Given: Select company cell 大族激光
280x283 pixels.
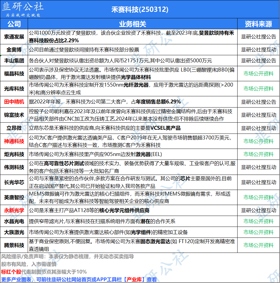Looking at the screenshot, I should pyautogui.click(x=14, y=232).
